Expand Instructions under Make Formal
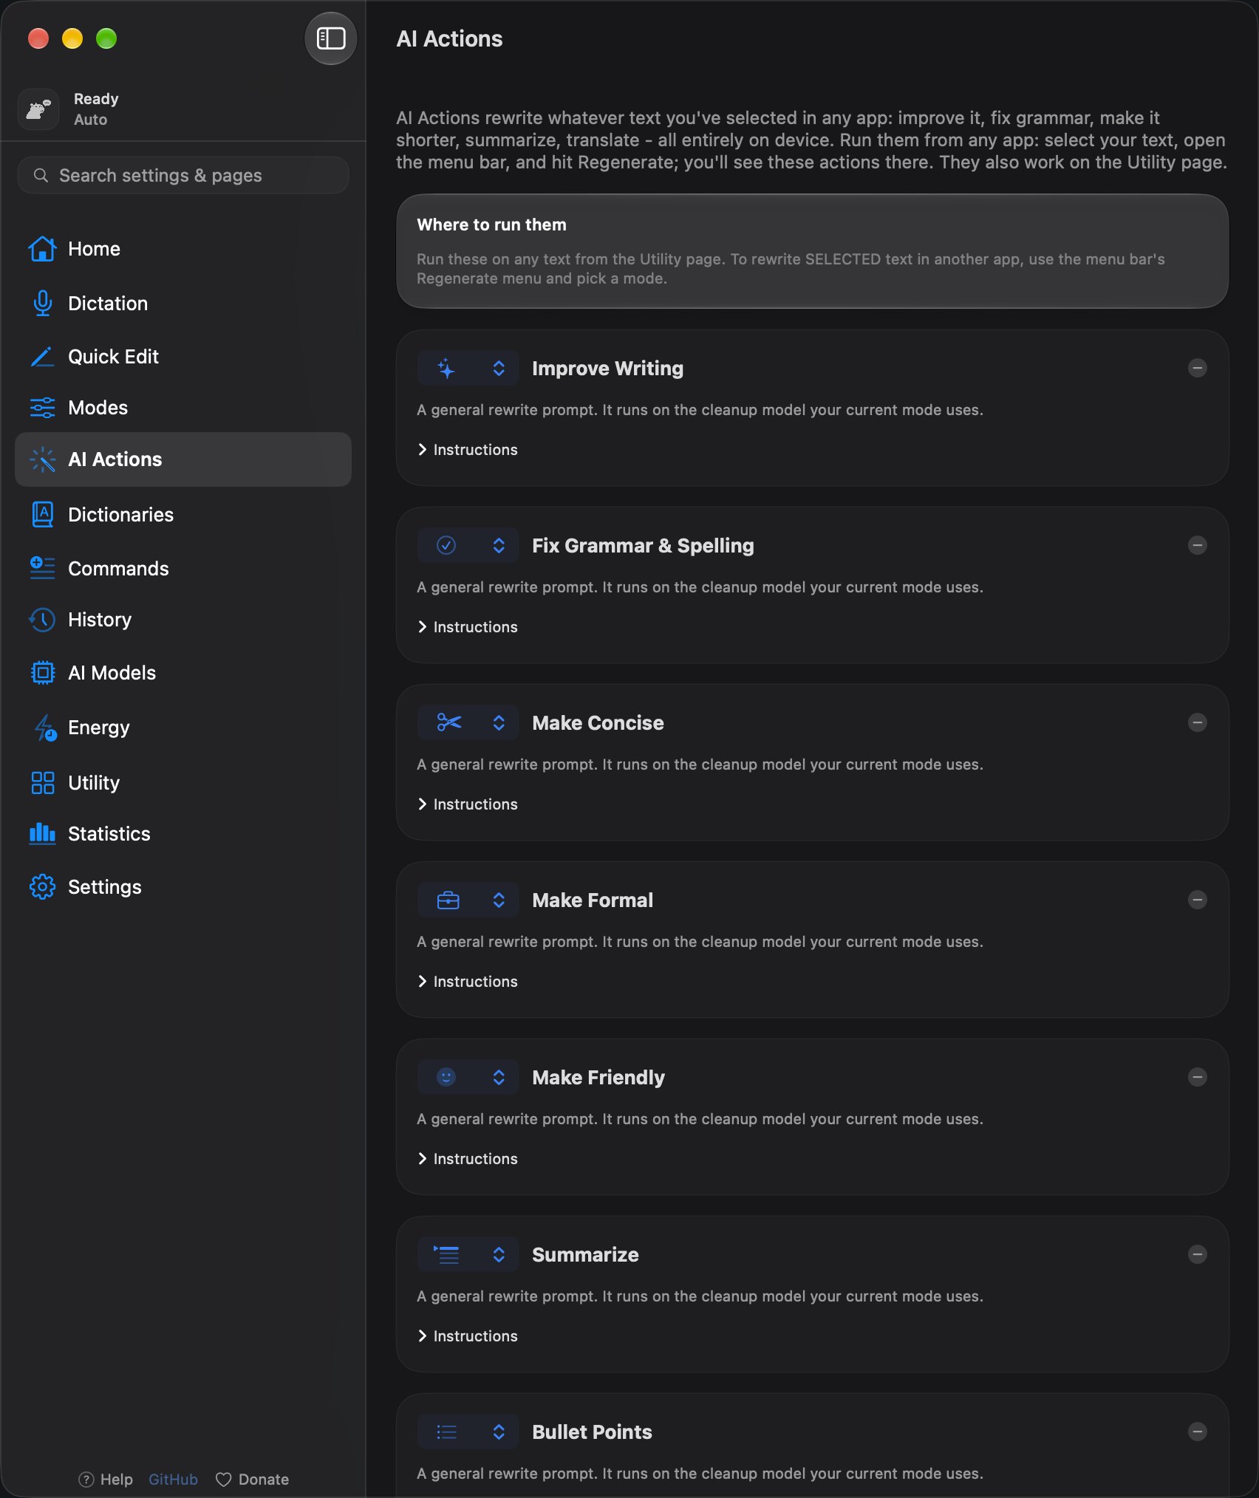1259x1498 pixels. tap(468, 982)
